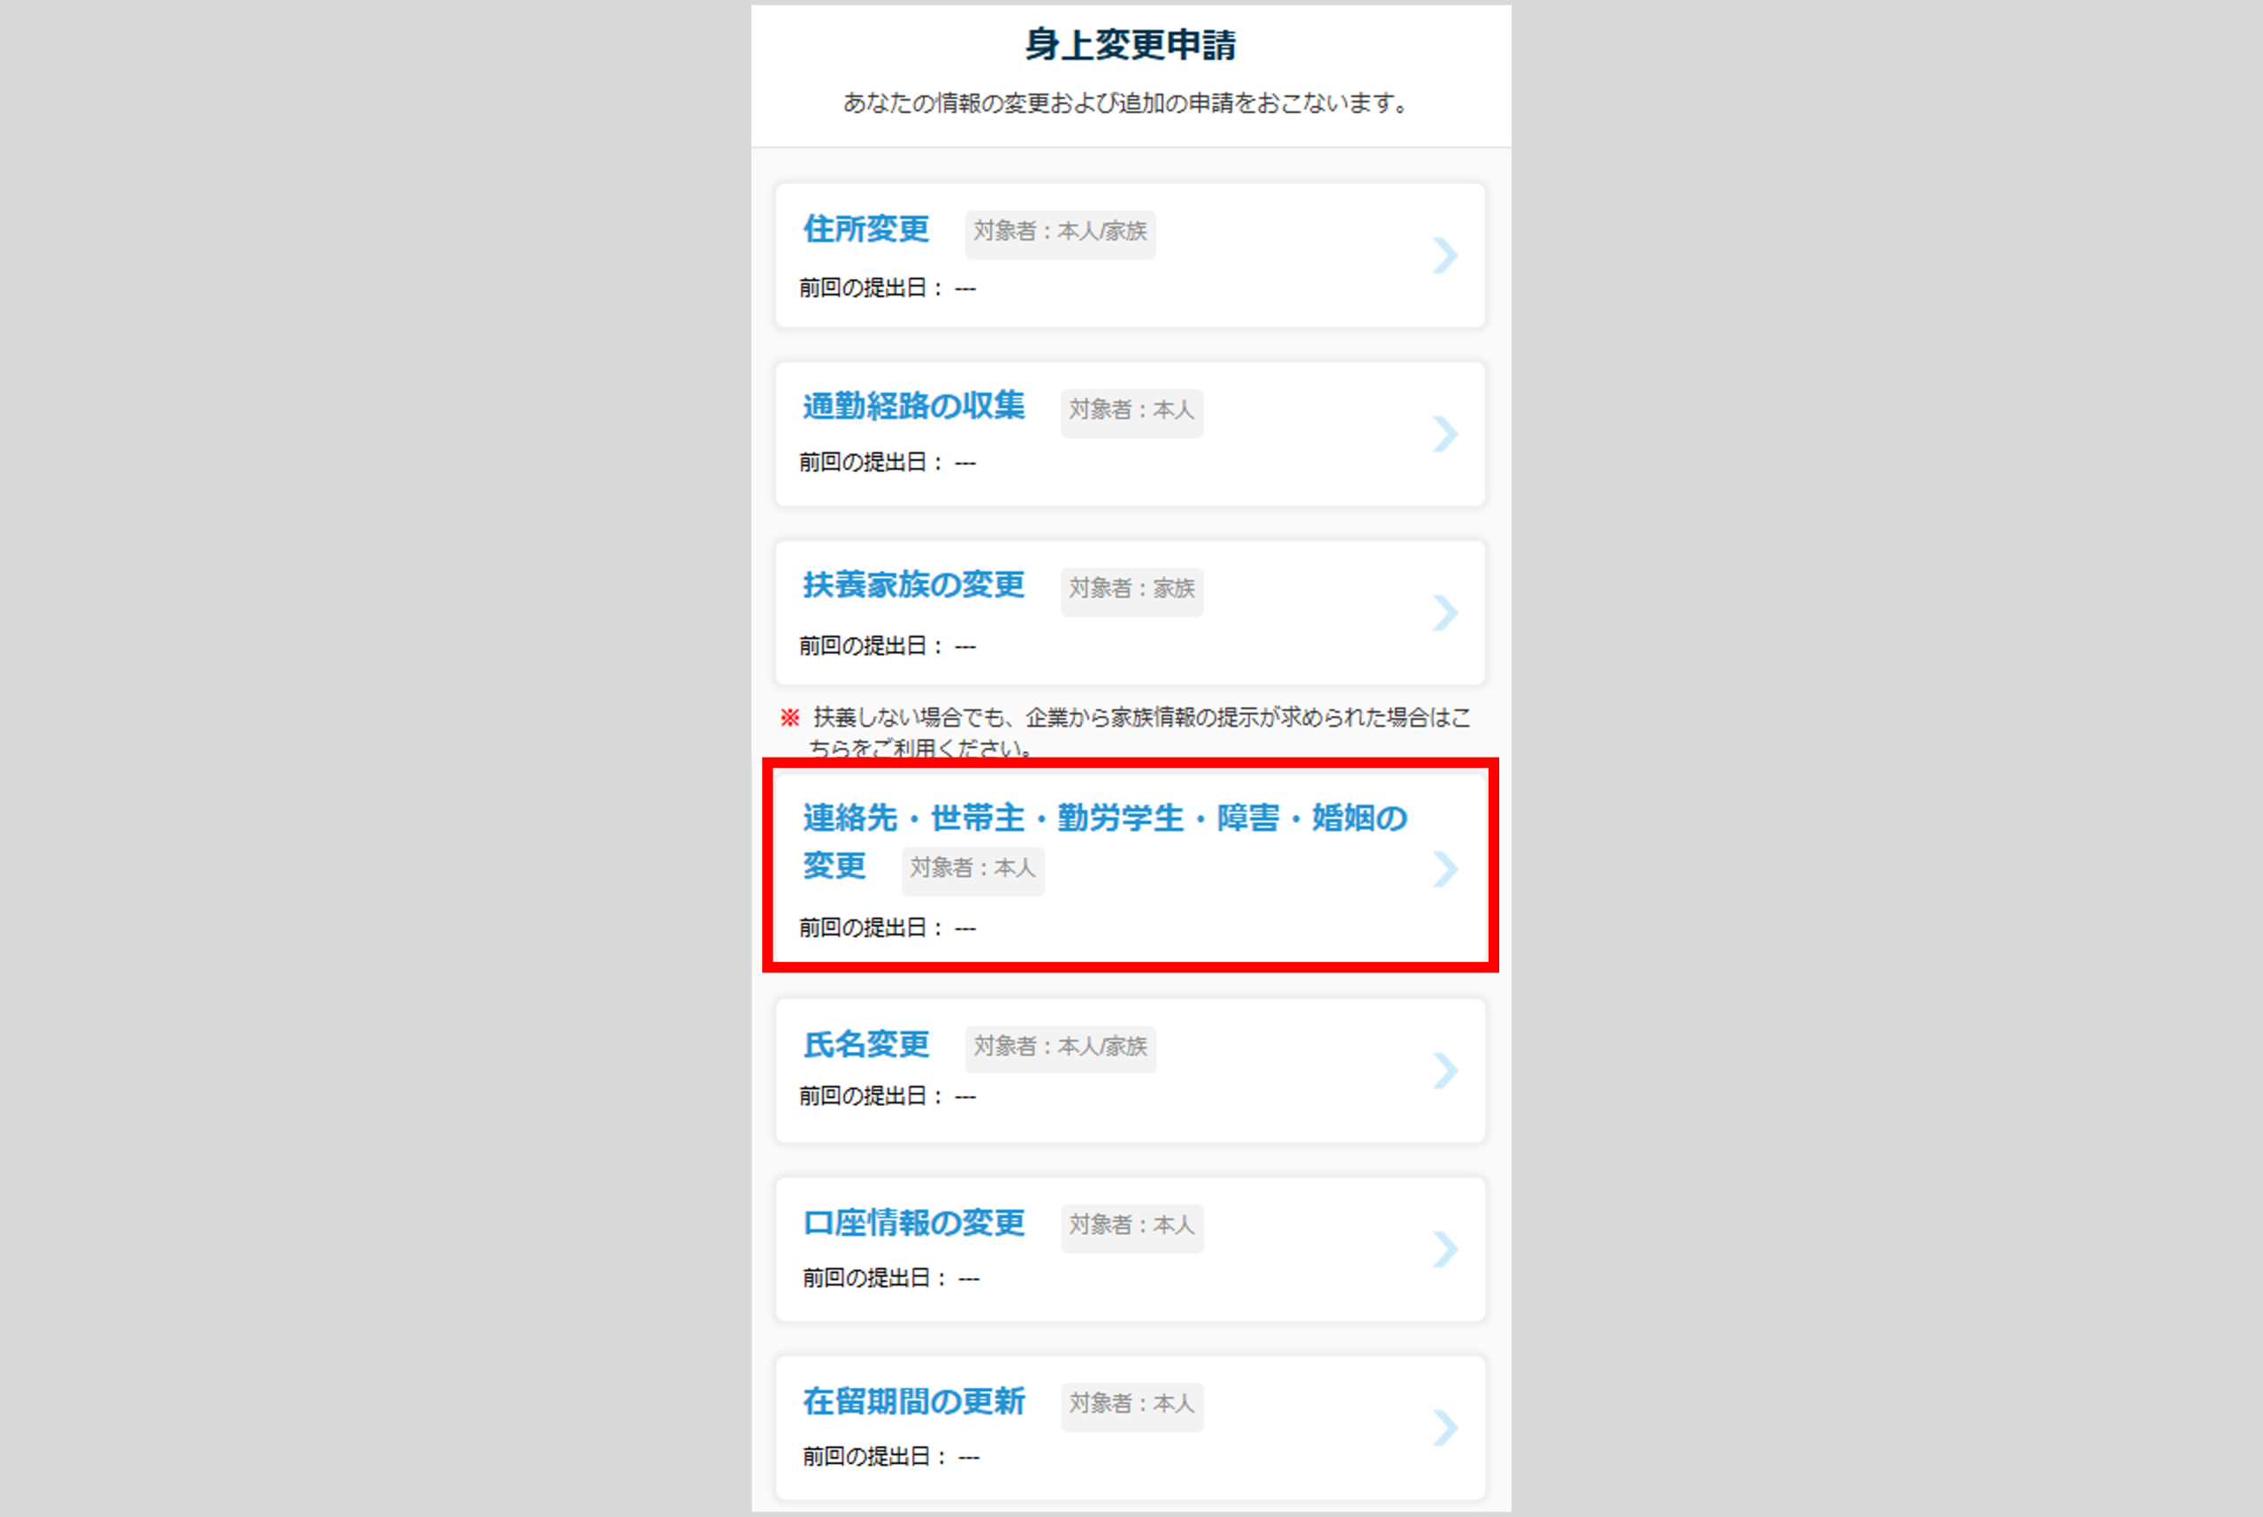Open the 住所変更 link
This screenshot has height=1517, width=2263.
pyautogui.click(x=866, y=229)
